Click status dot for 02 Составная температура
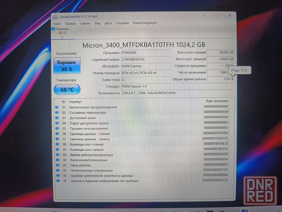The image size is (282, 212). tap(57, 112)
